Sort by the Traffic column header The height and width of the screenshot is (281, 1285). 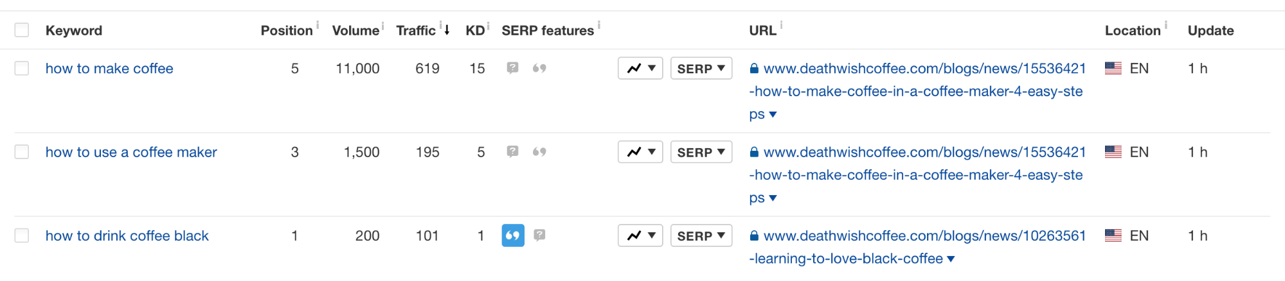click(416, 30)
